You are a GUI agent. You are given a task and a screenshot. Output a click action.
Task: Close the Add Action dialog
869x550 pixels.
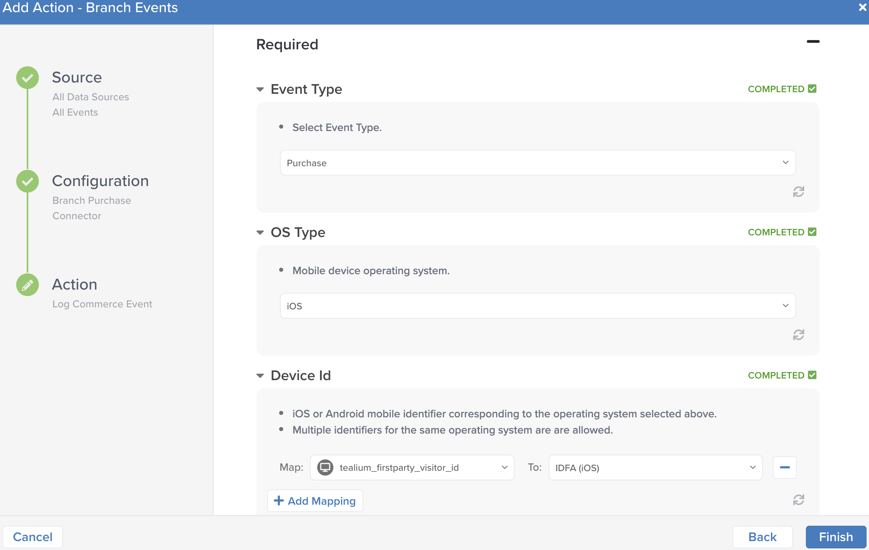(x=862, y=7)
